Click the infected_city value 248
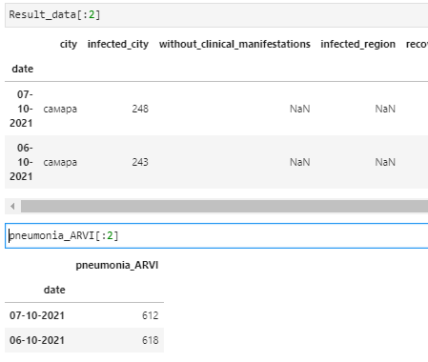Screen dimensions: 428x362 tap(140, 109)
